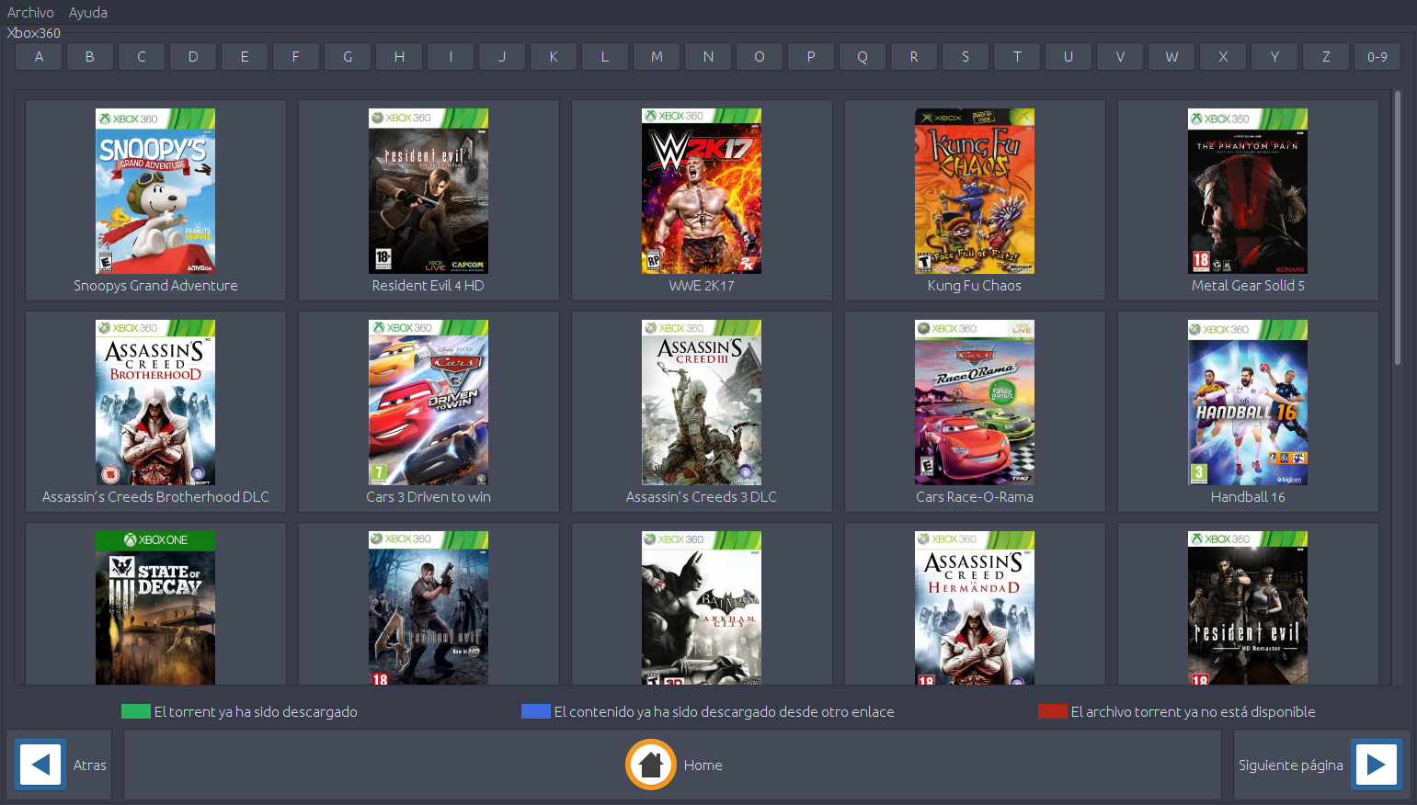Filter games by letter C
Image resolution: width=1417 pixels, height=805 pixels.
click(x=142, y=57)
